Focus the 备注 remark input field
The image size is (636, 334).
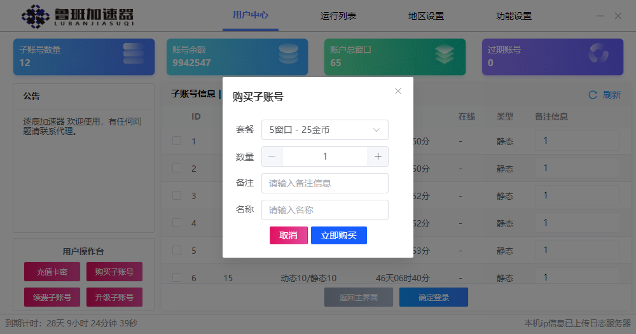tap(324, 183)
